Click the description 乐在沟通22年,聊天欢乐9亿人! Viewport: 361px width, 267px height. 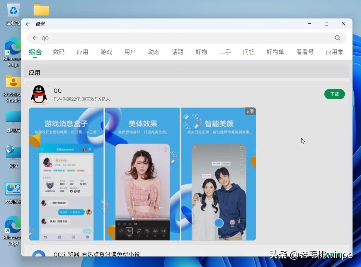(x=83, y=99)
